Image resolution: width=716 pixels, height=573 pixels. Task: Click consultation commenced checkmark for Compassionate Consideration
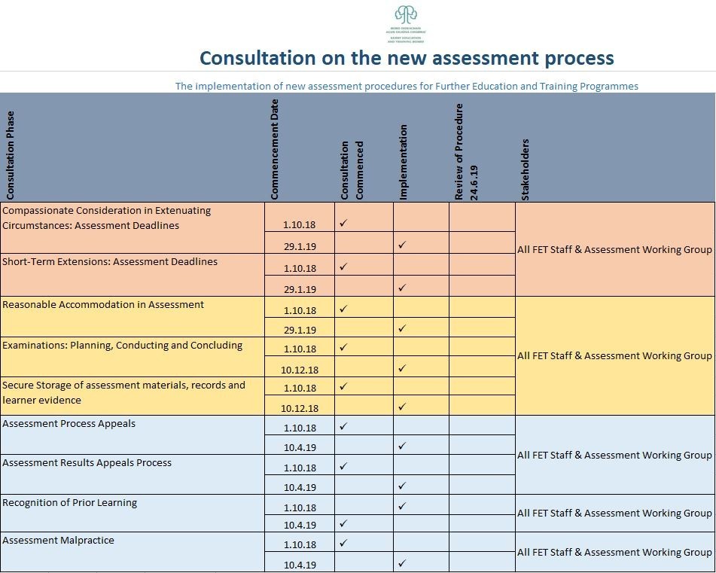coord(343,223)
